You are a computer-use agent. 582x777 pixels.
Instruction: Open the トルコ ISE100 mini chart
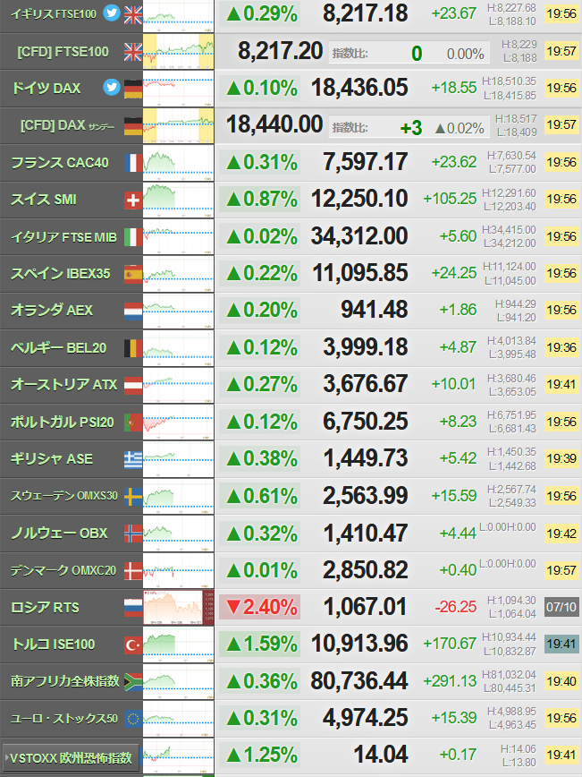pos(179,645)
